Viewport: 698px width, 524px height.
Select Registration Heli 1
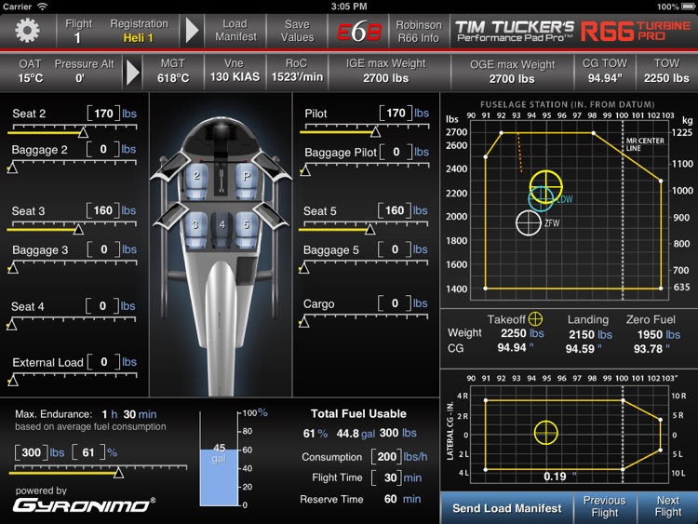click(x=139, y=31)
